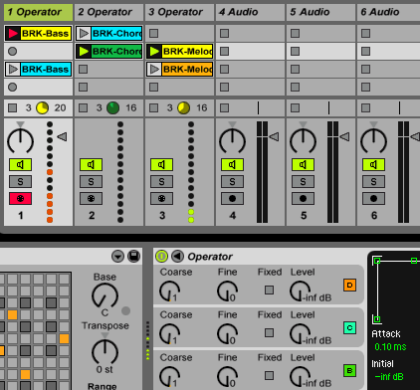Fold the Operator device with triangle button
Viewport: 420px width, 390px height.
[x=177, y=256]
